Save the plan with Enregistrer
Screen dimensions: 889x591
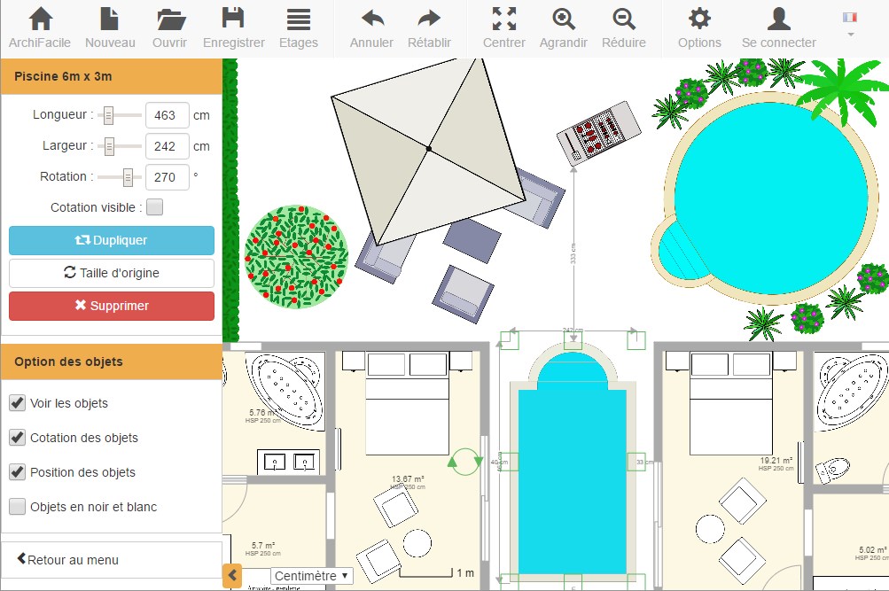coord(233,27)
